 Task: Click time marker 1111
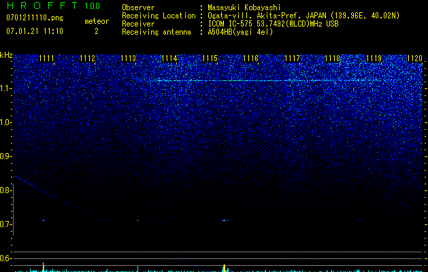coord(46,58)
